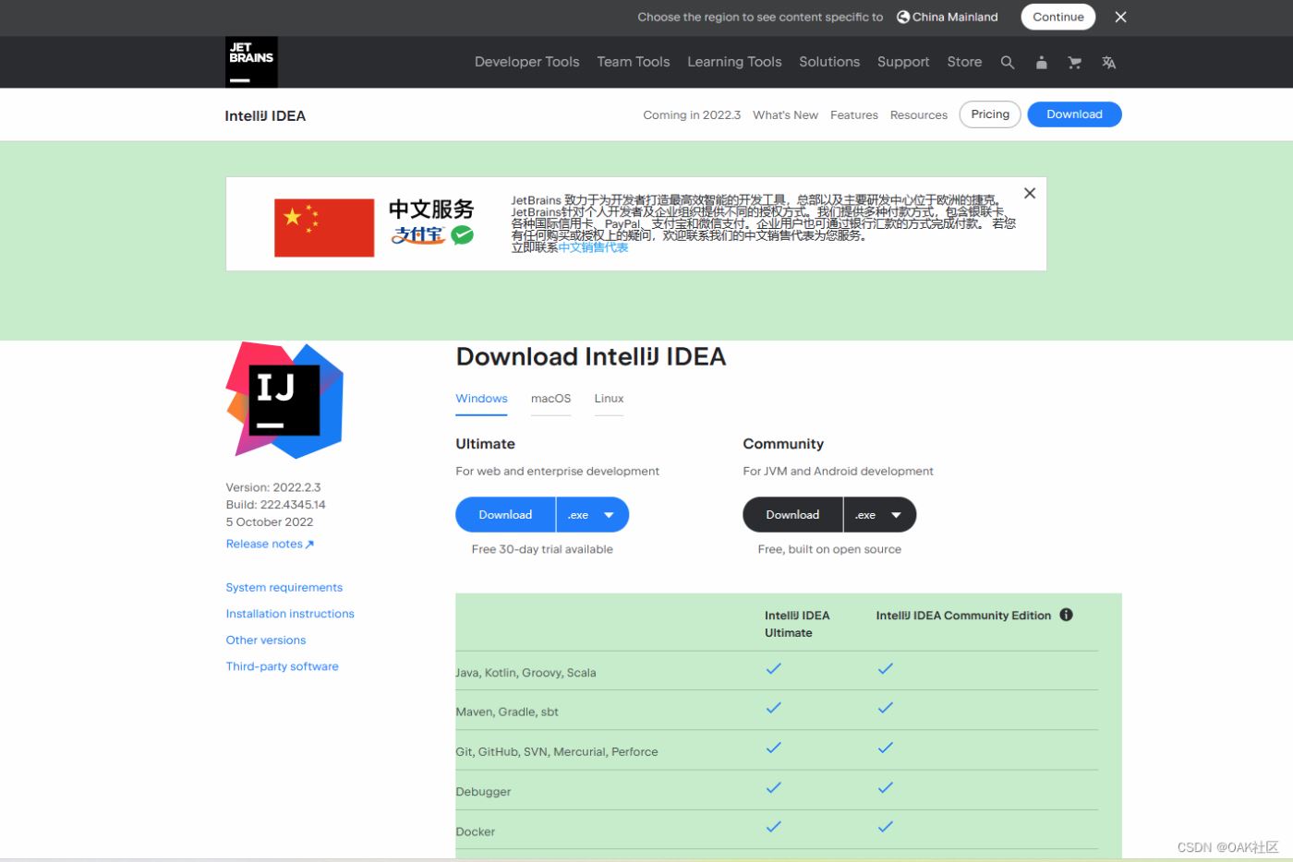Click the Alipay logo in banner
1293x862 pixels.
pos(418,235)
